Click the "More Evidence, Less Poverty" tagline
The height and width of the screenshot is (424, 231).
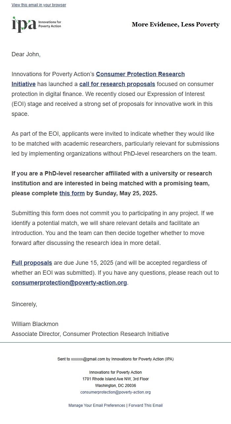176,24
